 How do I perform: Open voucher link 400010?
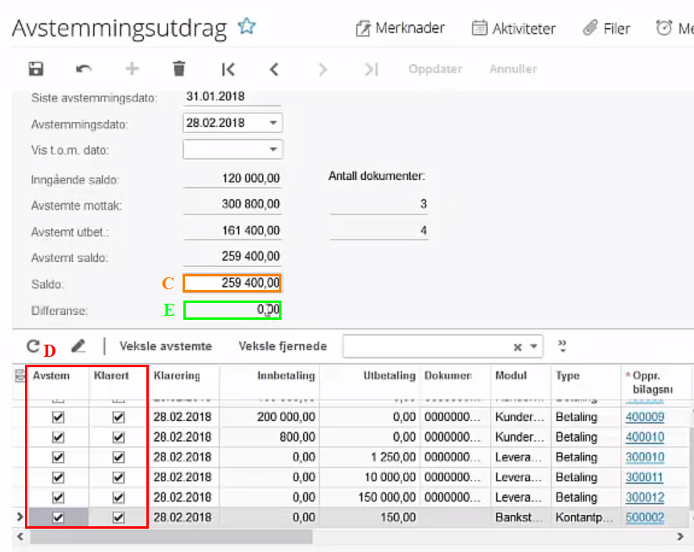pos(645,437)
